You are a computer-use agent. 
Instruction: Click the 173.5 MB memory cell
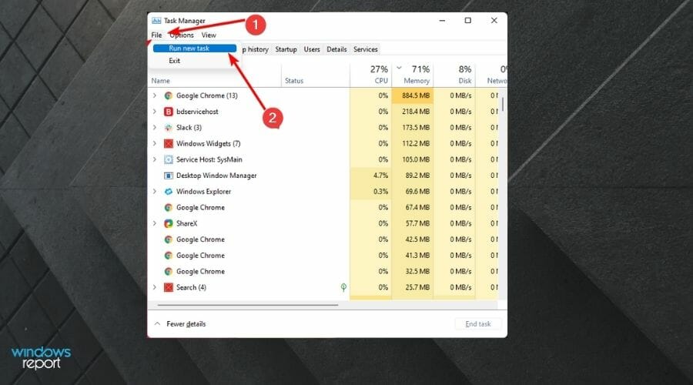click(x=413, y=127)
